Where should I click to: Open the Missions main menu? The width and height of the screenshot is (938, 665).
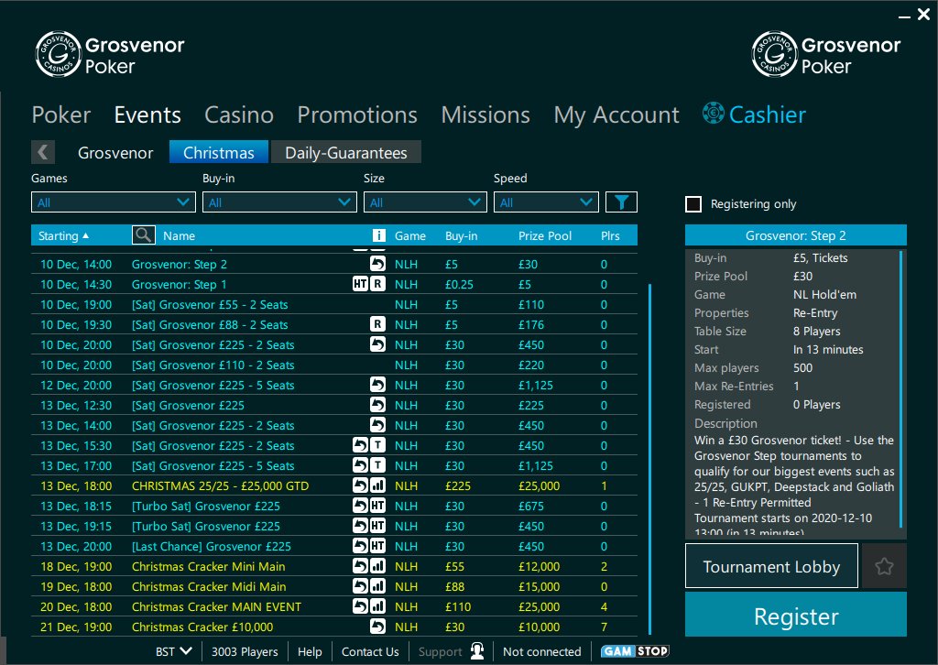(485, 114)
